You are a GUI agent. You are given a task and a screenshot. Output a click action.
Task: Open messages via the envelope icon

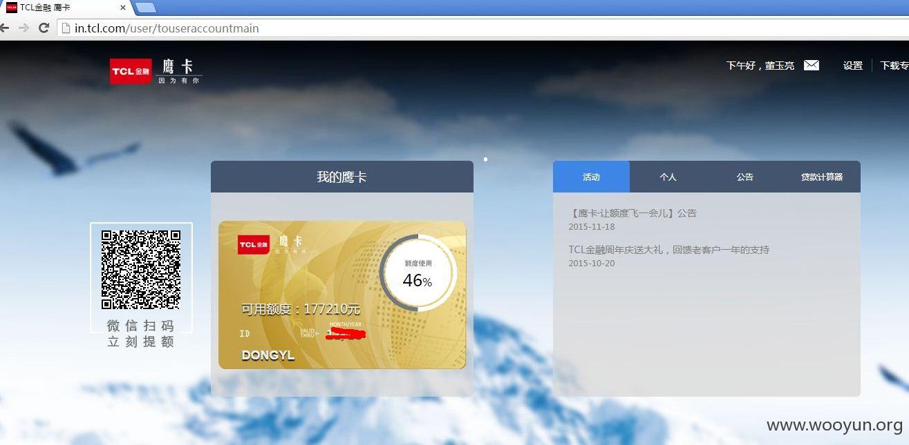click(x=812, y=66)
